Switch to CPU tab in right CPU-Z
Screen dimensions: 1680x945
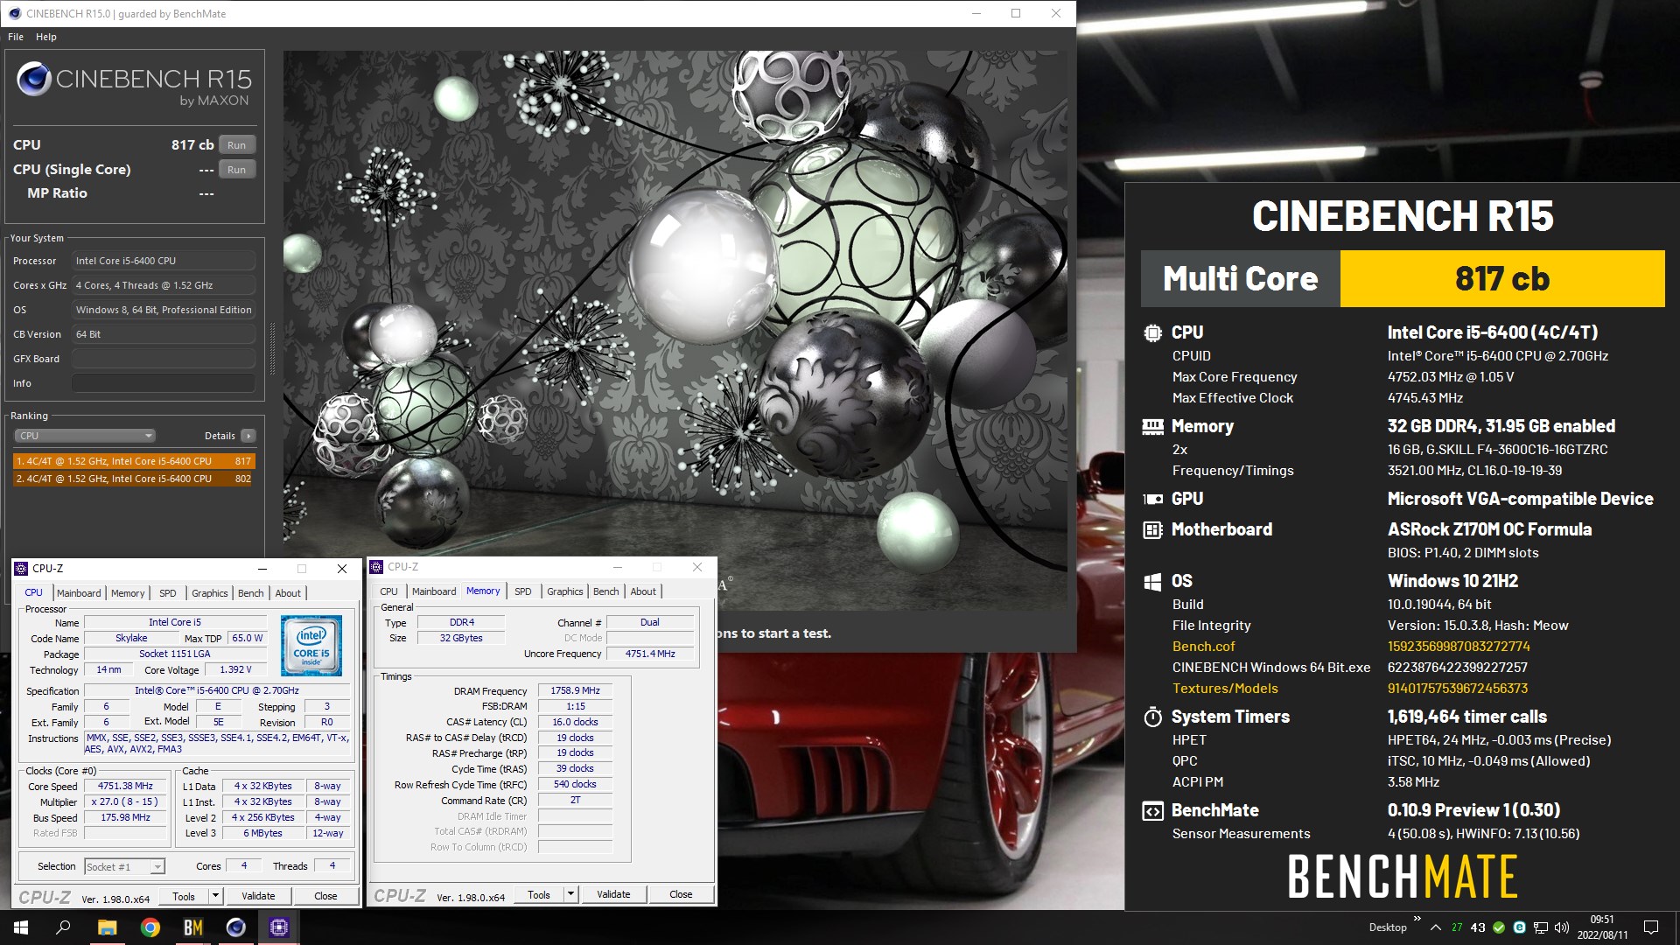click(x=388, y=591)
